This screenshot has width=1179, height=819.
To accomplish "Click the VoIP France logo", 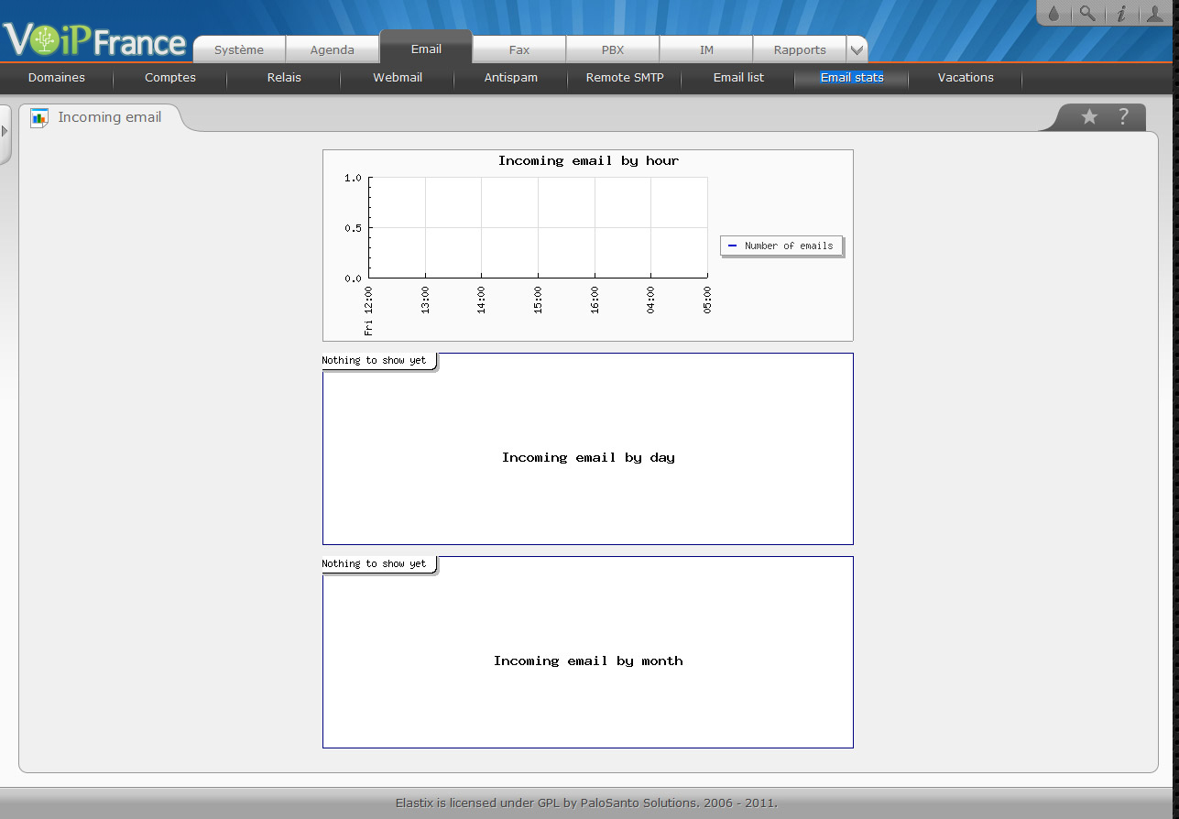I will 95,39.
